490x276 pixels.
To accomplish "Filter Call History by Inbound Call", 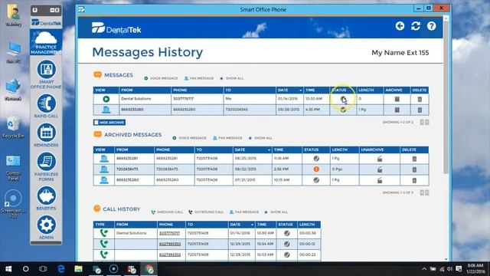I will 167,212.
